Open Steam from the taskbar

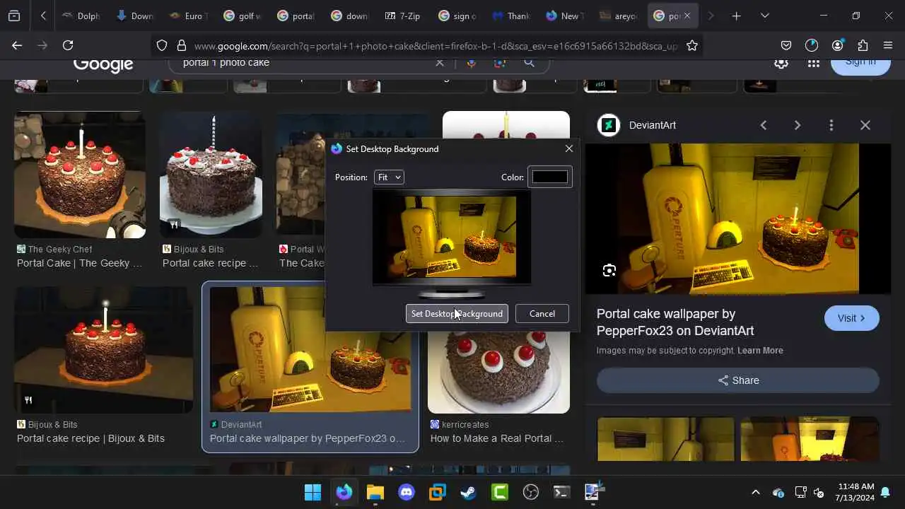[x=468, y=492]
